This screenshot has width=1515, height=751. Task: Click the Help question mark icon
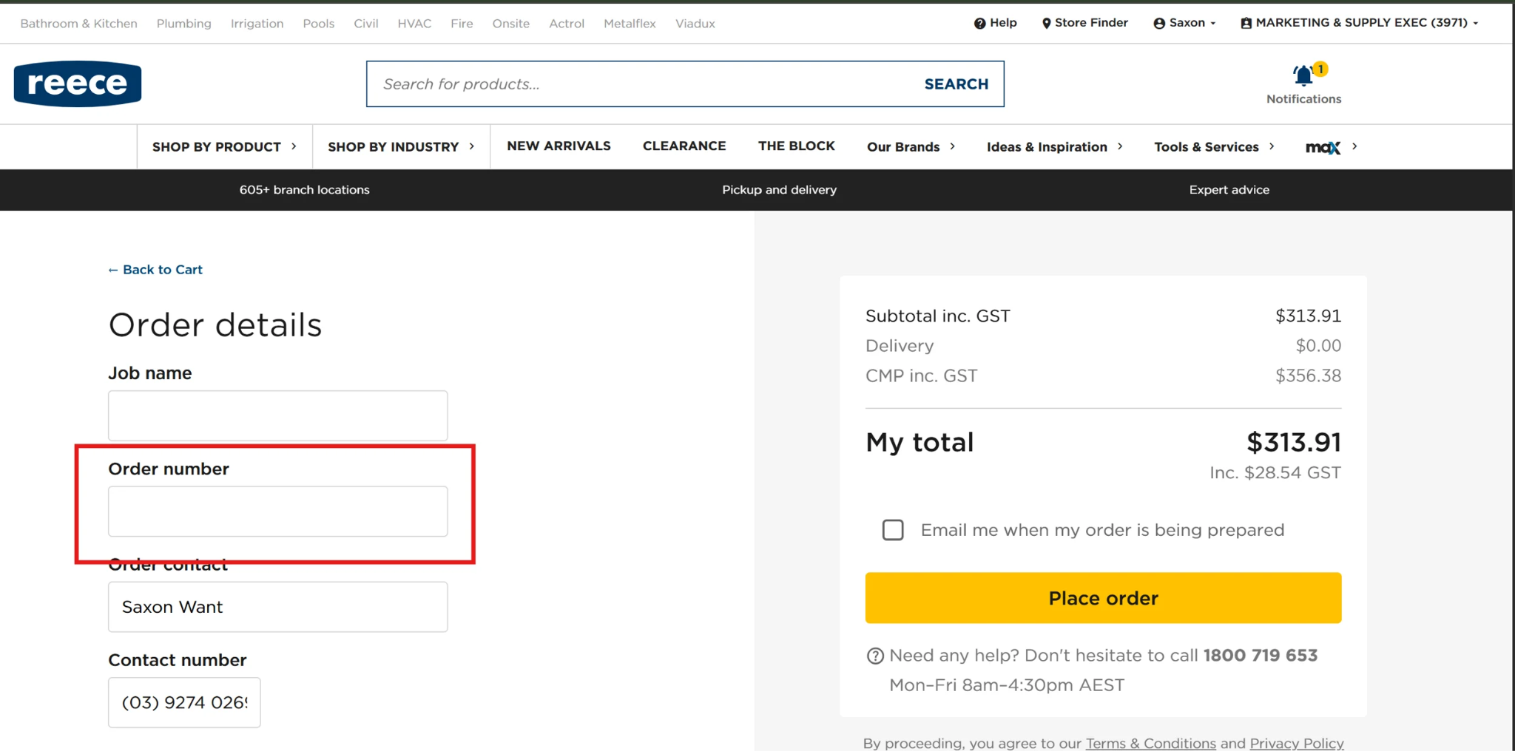tap(979, 24)
